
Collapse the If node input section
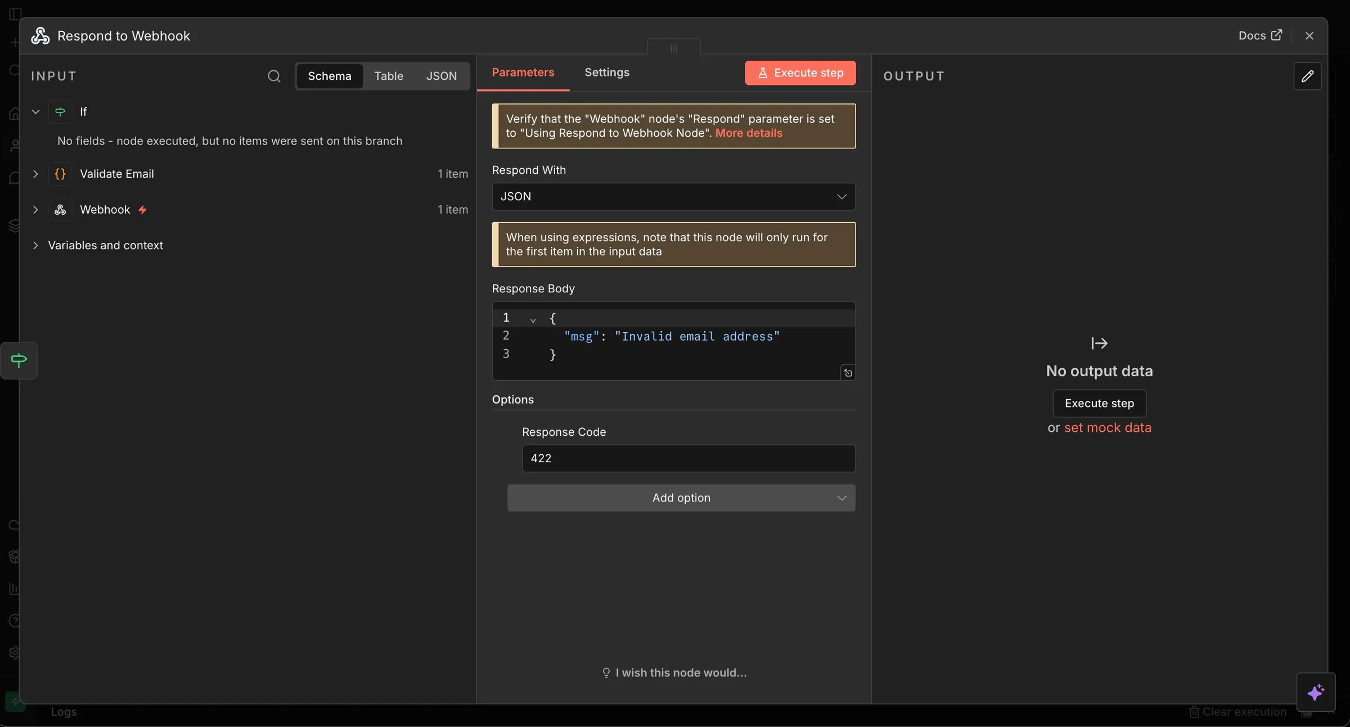coord(35,112)
